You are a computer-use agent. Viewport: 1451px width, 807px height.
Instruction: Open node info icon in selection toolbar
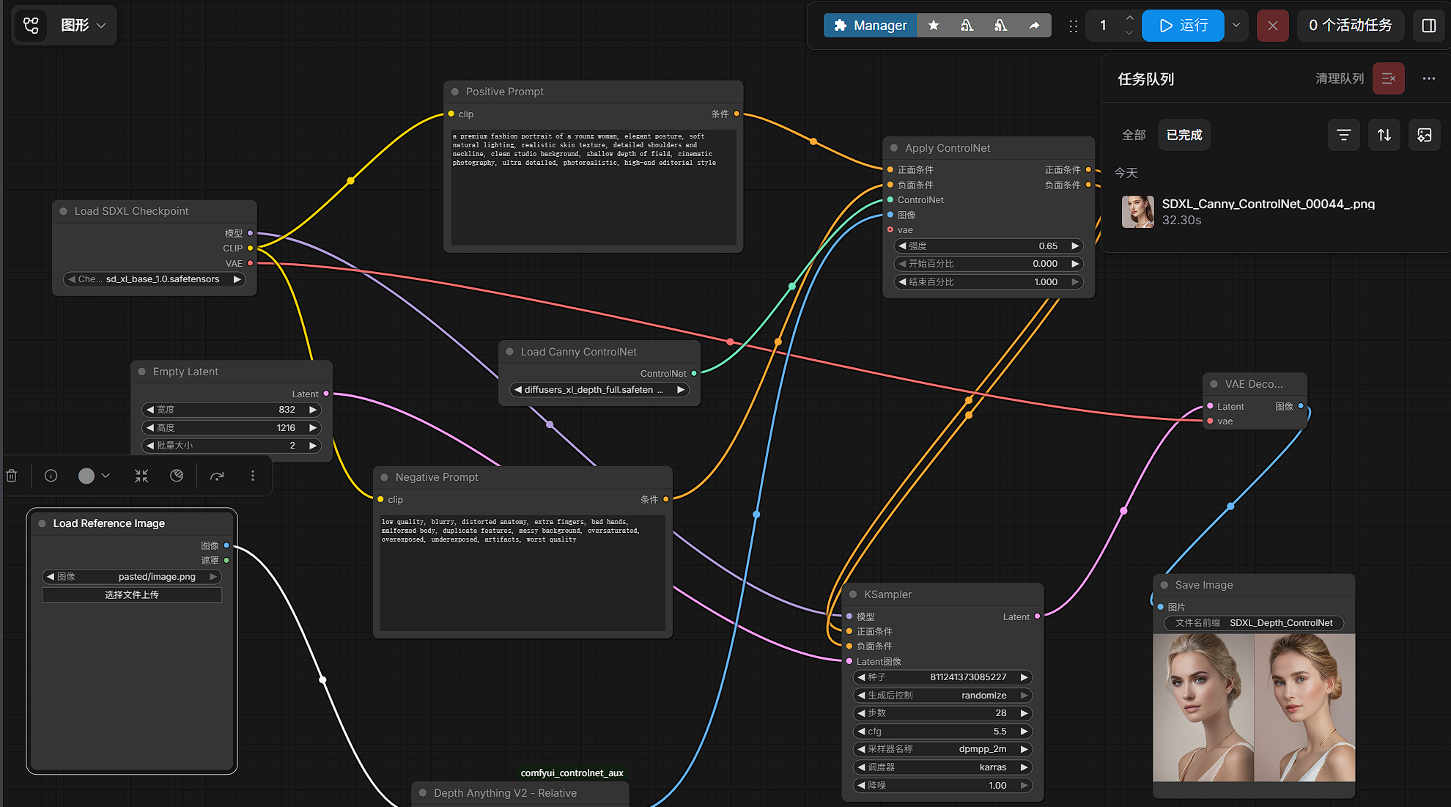pyautogui.click(x=51, y=476)
